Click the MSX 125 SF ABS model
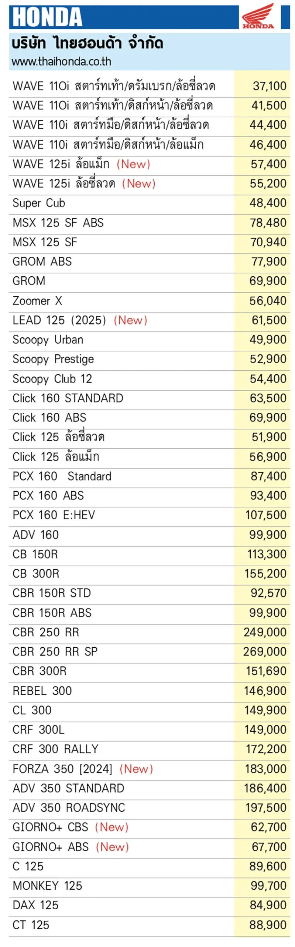The width and height of the screenshot is (295, 947). tap(58, 223)
